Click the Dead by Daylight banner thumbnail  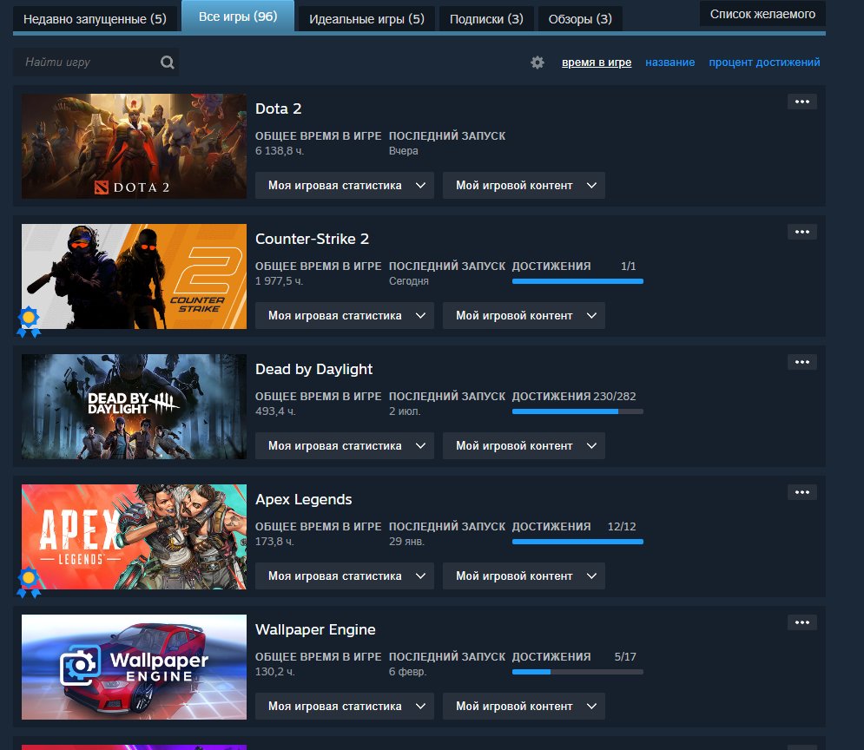pos(134,406)
